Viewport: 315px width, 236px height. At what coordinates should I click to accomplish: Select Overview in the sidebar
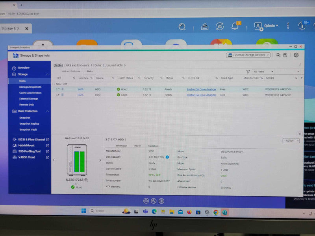tap(24, 68)
